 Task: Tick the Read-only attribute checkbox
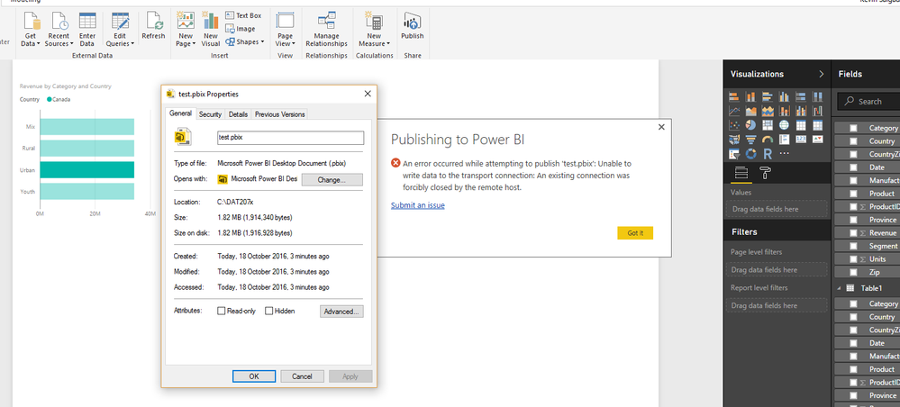pos(222,312)
